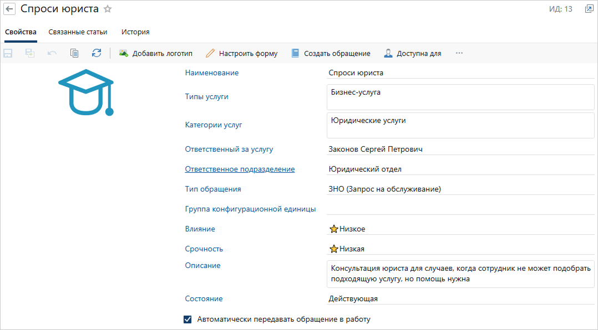The image size is (598, 330).
Task: Expand the toolbar overflow menu (three dots)
Action: point(459,53)
